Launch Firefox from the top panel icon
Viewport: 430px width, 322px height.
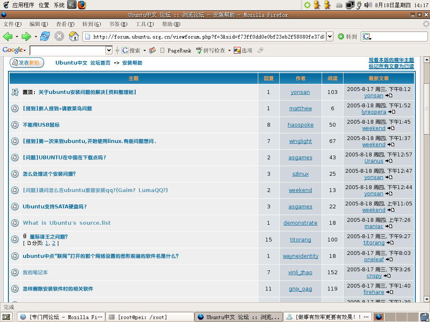(82, 5)
